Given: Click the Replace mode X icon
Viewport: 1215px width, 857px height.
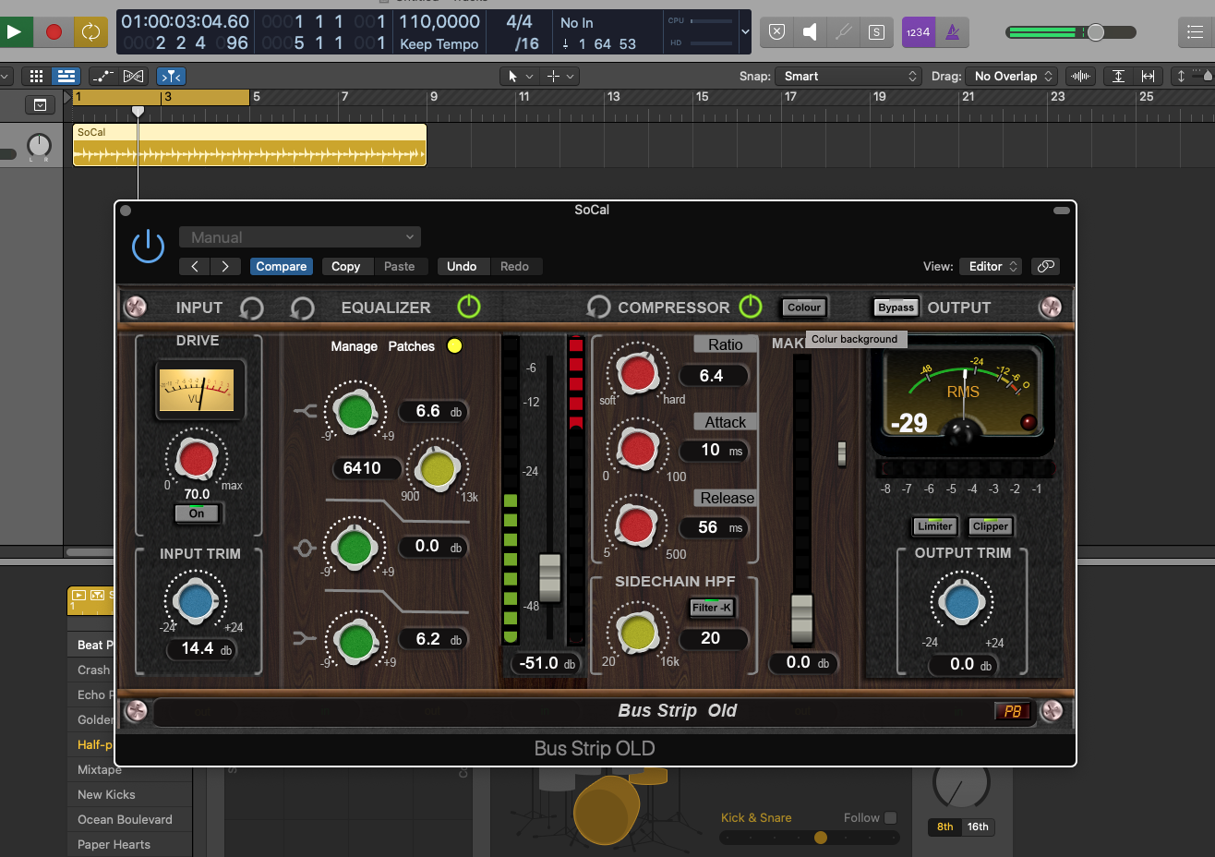Looking at the screenshot, I should [x=777, y=32].
